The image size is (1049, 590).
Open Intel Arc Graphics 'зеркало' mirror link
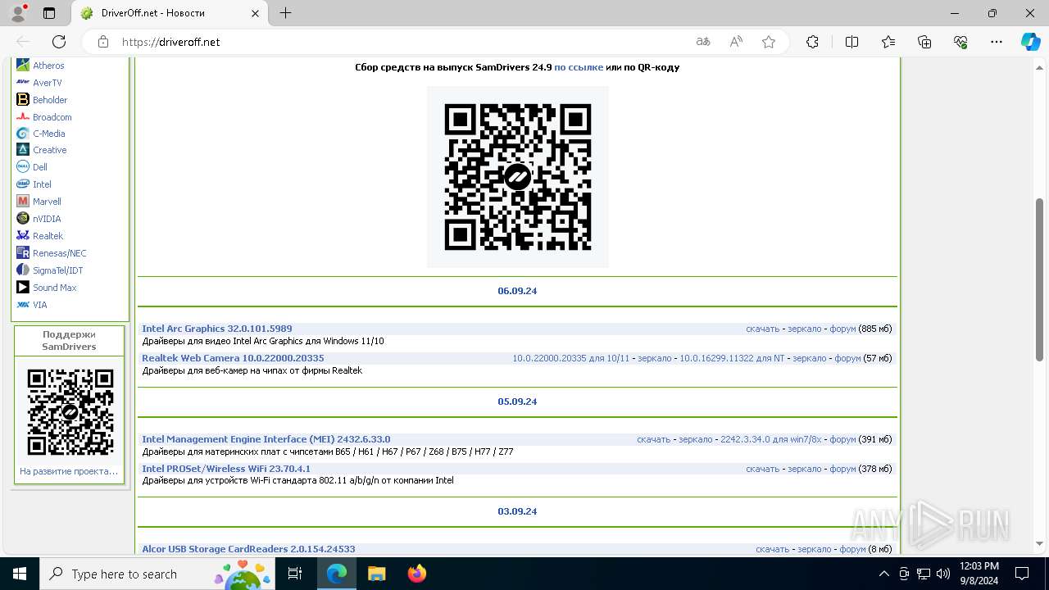click(804, 329)
